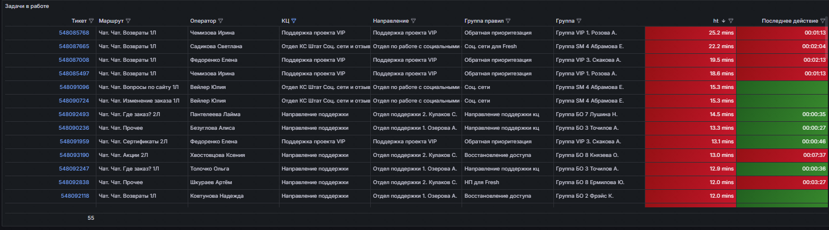
Task: Open filter icon for Группа column
Action: point(578,20)
